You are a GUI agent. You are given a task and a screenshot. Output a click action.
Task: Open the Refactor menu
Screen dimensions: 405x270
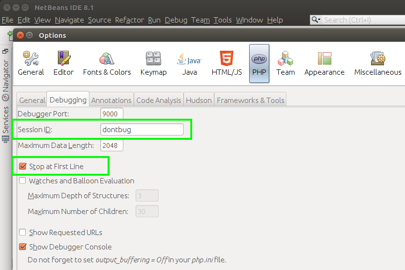point(130,20)
